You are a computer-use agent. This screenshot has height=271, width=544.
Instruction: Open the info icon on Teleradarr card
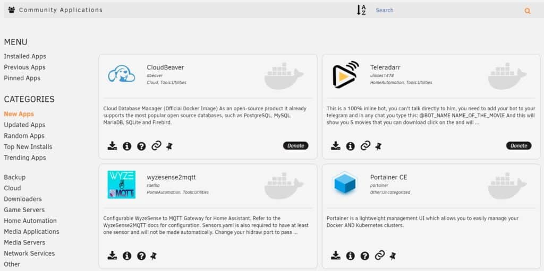[x=350, y=146]
